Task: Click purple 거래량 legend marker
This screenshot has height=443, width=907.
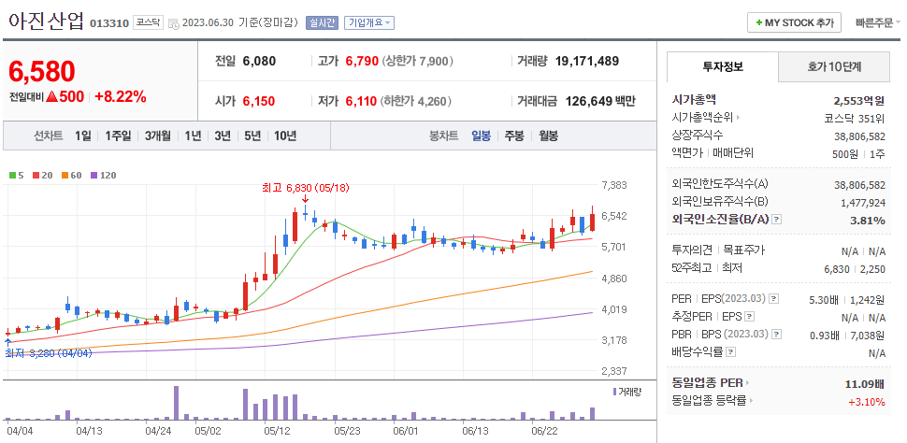Action: tap(614, 393)
